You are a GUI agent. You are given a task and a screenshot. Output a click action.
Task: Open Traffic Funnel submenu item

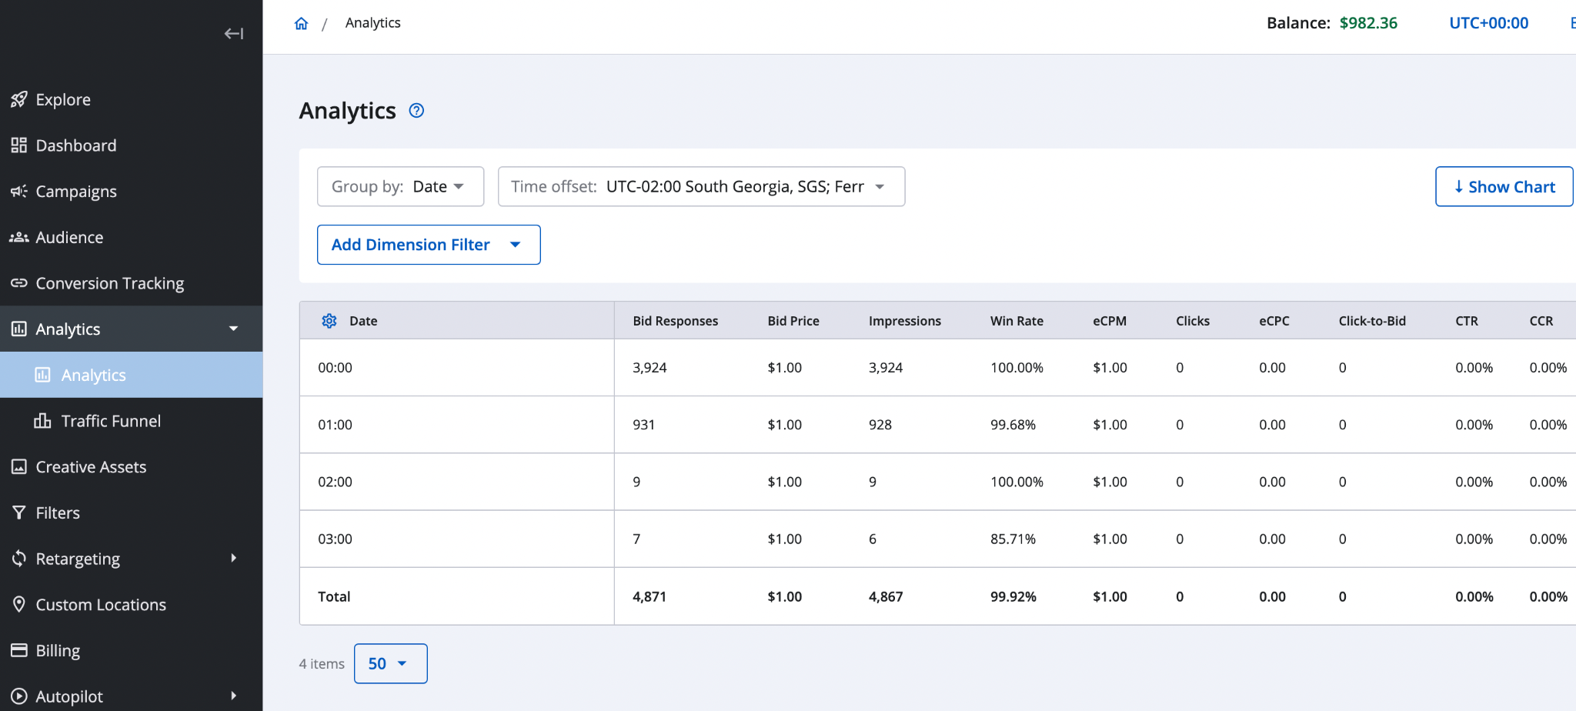(x=131, y=421)
